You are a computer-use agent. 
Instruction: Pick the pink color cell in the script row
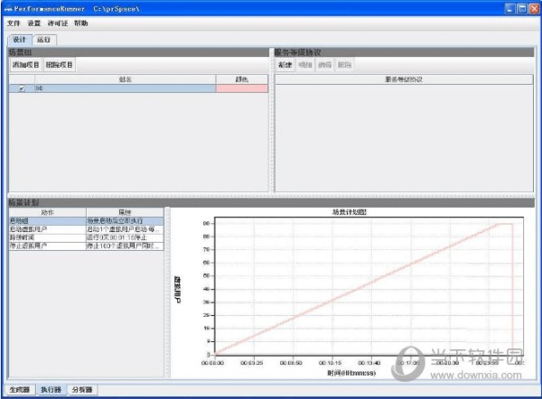242,88
